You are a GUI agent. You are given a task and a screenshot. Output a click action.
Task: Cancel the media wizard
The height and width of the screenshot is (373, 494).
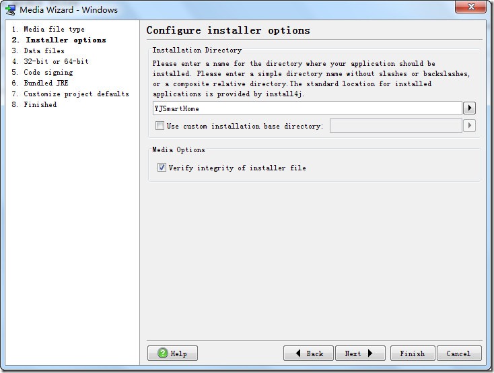click(458, 353)
